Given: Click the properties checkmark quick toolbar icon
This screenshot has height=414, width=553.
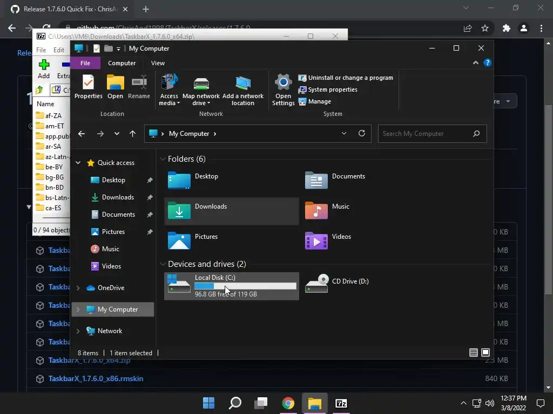Looking at the screenshot, I should point(96,48).
